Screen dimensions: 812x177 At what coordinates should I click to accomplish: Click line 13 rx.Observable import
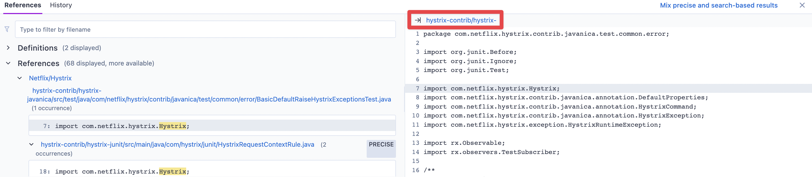(464, 143)
